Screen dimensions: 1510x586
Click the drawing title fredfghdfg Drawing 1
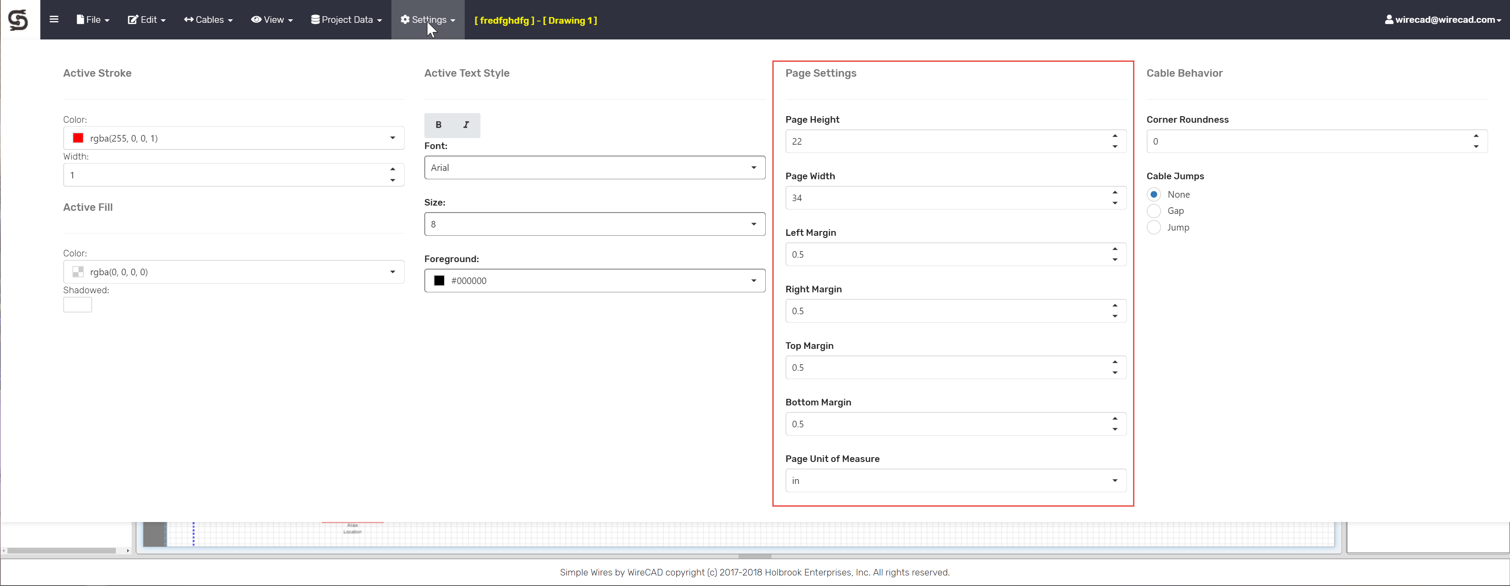535,21
